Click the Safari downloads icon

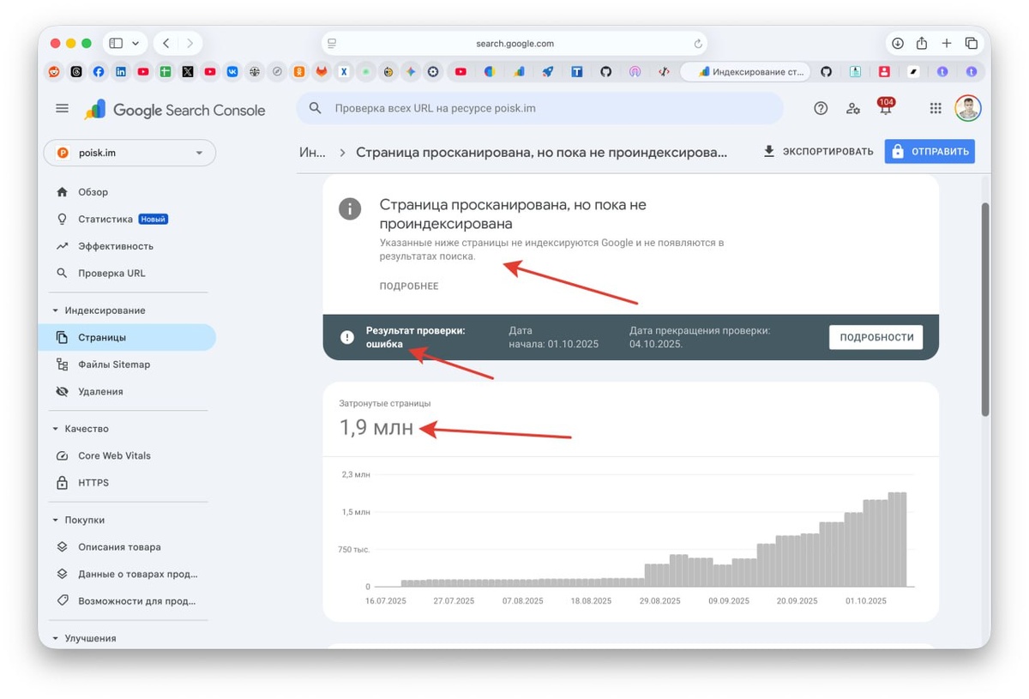(x=898, y=43)
